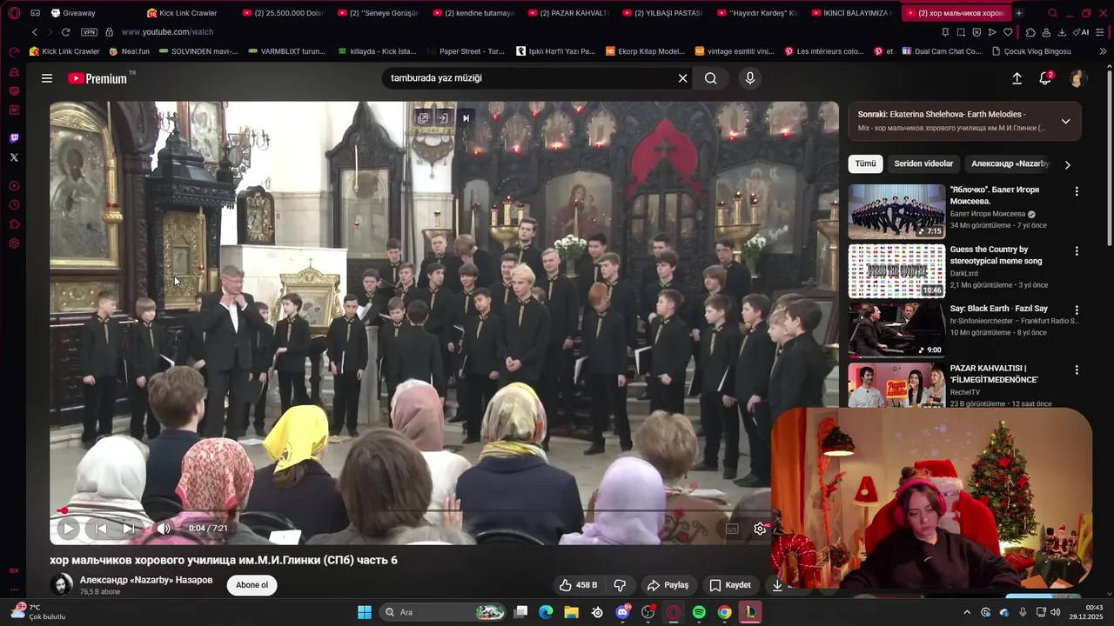Image resolution: width=1114 pixels, height=626 pixels.
Task: Open Çocuk Vlog Bingosu bookmark
Action: point(1031,51)
